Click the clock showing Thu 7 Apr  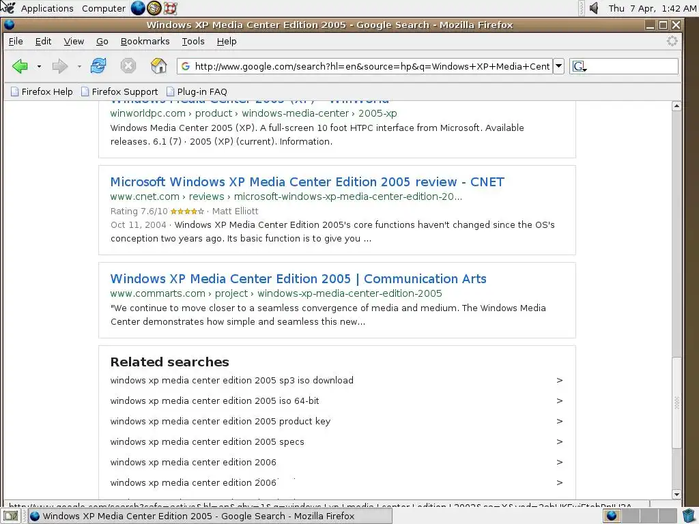pyautogui.click(x=652, y=8)
